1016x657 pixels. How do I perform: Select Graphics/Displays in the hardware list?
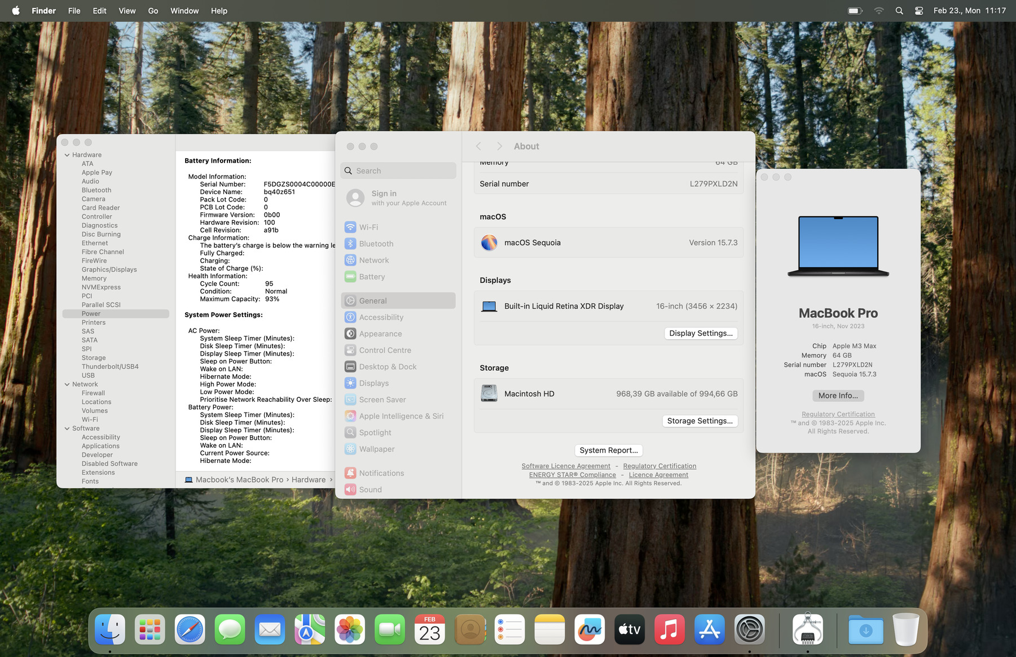[x=109, y=270]
